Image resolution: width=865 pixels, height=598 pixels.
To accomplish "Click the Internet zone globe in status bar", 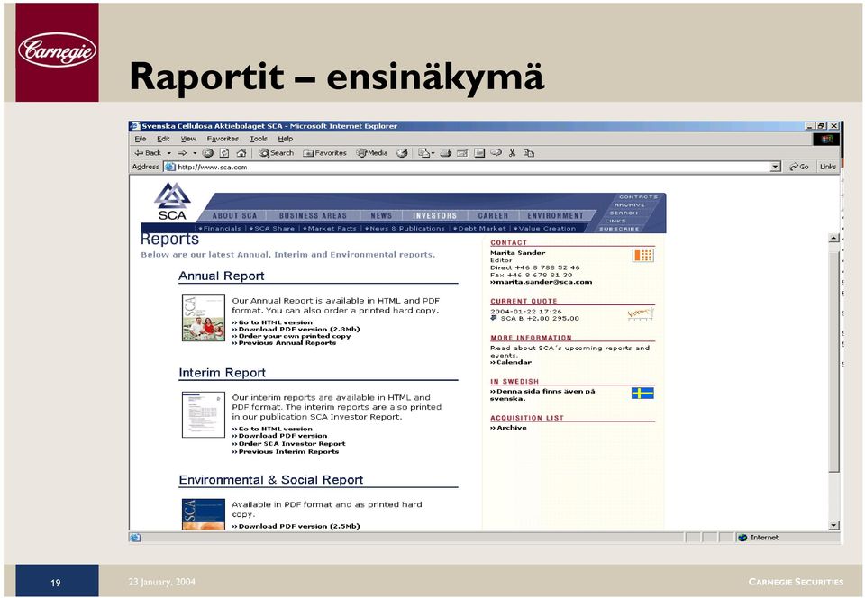I will click(x=742, y=538).
